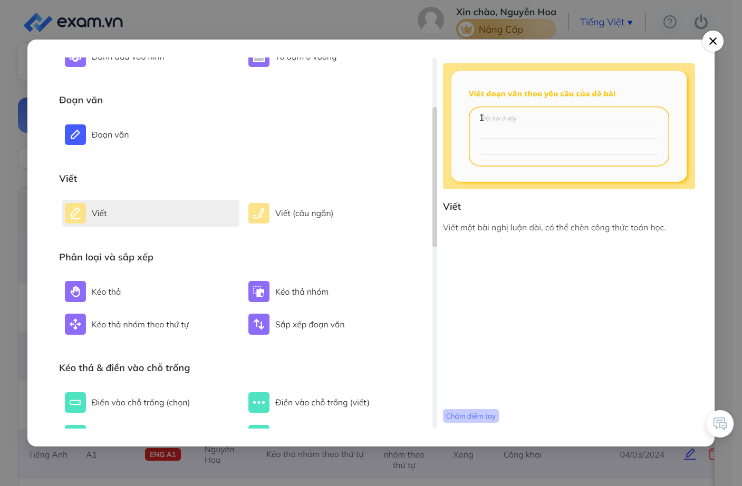Click the Kéo thả label
742x486 pixels.
pyautogui.click(x=107, y=292)
